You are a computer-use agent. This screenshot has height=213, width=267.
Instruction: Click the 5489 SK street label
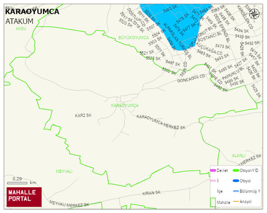[x=232, y=80]
